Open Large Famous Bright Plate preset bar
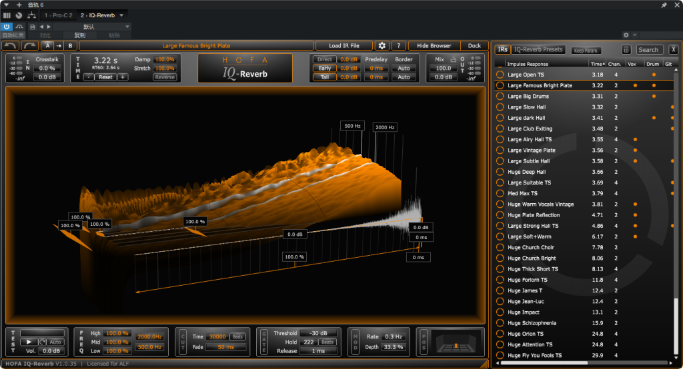 [x=197, y=46]
